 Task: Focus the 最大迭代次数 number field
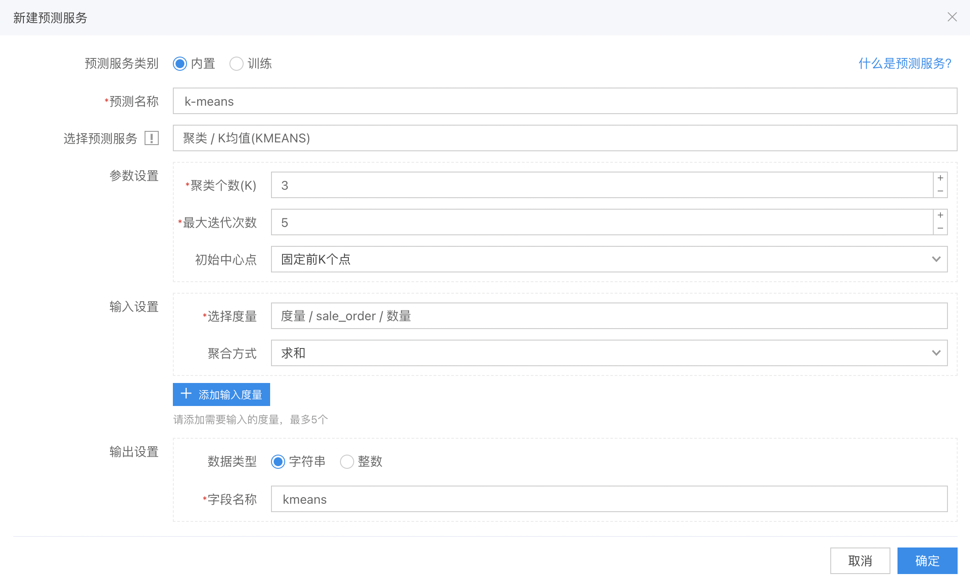click(602, 222)
